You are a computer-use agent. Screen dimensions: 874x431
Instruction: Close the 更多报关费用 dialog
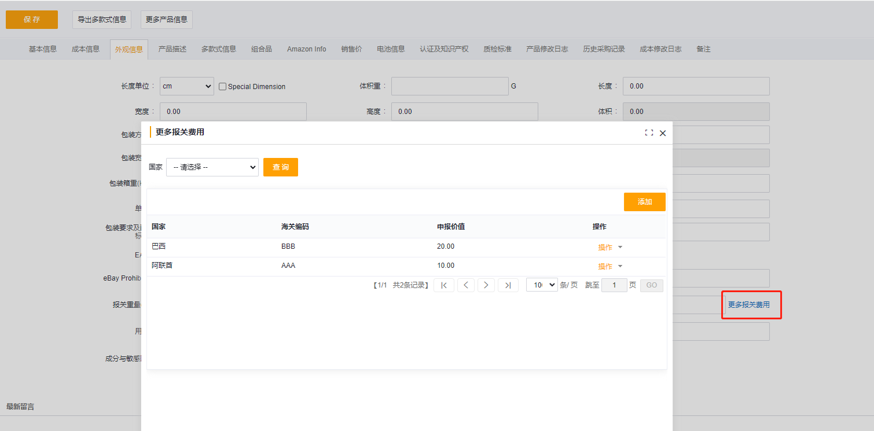(663, 133)
